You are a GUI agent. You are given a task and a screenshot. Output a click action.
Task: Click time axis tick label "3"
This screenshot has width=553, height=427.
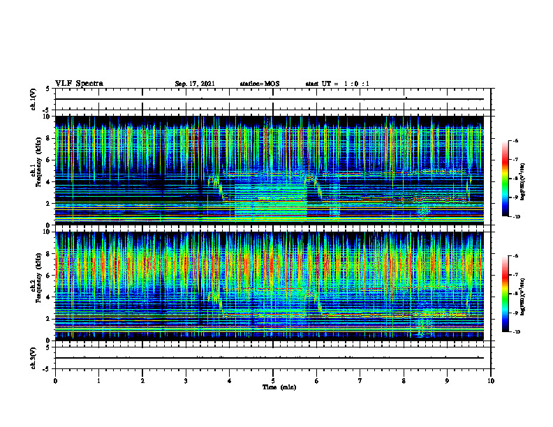click(x=186, y=381)
